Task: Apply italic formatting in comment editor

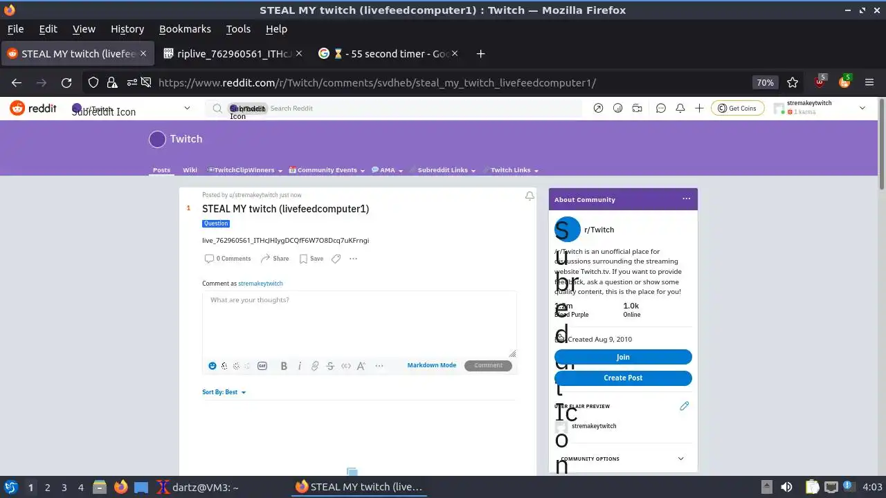Action: click(300, 366)
